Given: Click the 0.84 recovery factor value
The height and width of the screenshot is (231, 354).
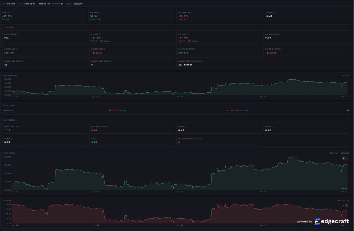Looking at the screenshot, I should point(94,130).
